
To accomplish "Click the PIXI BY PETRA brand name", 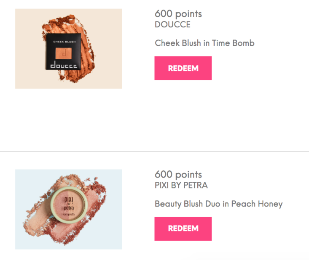I will pos(181,185).
